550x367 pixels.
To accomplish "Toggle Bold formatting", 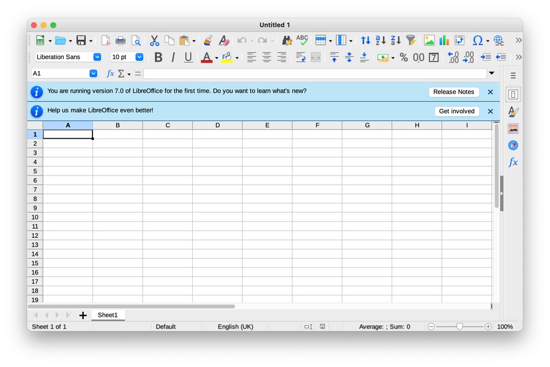I will (x=158, y=57).
